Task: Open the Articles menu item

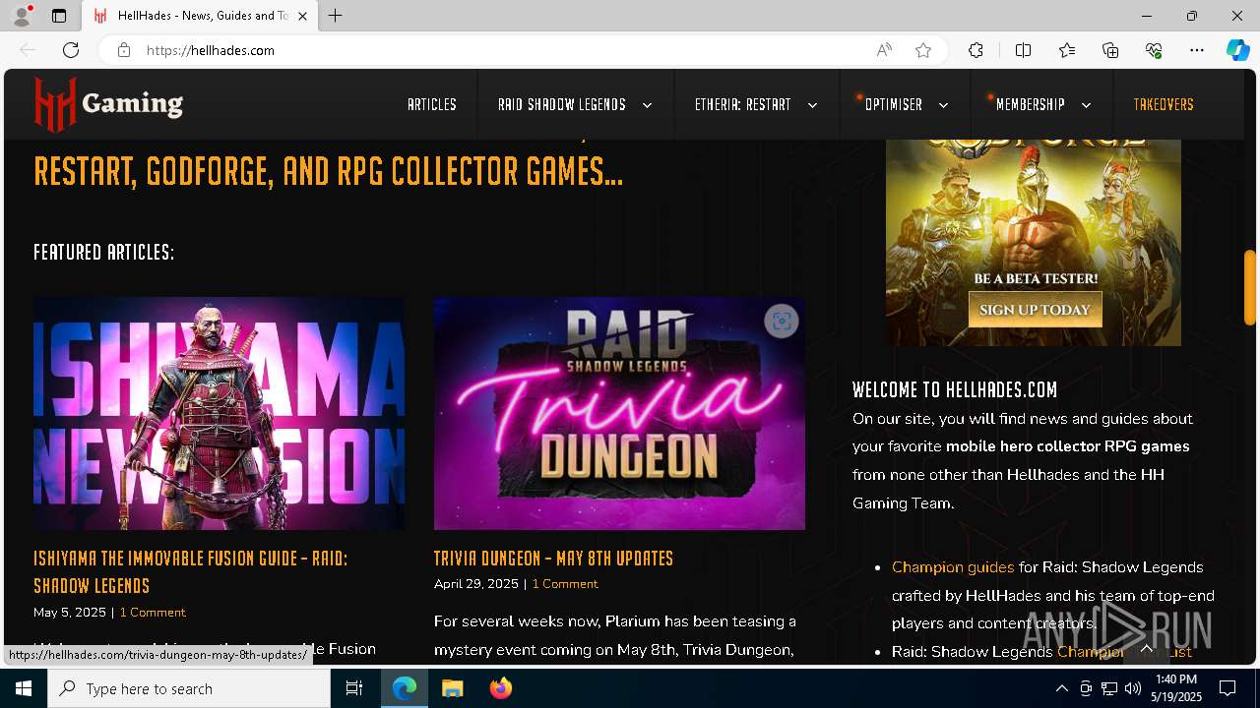Action: (432, 104)
